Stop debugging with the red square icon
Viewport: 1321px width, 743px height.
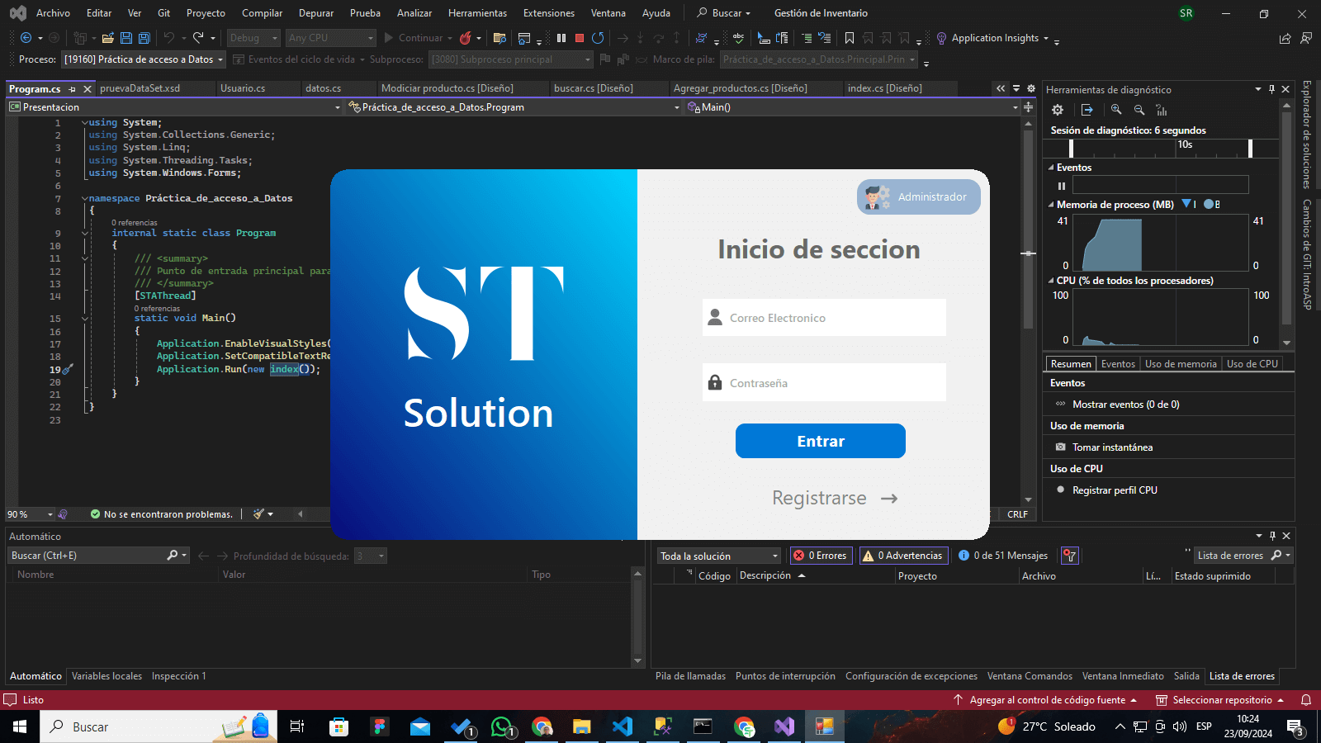tap(580, 38)
